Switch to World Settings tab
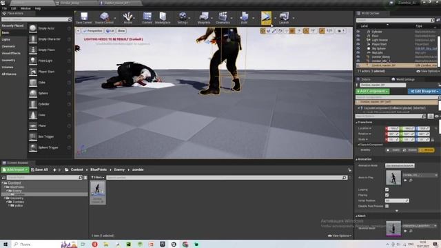The height and width of the screenshot is (248, 441). [x=403, y=79]
